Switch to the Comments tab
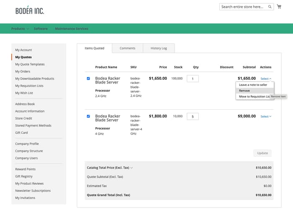The height and width of the screenshot is (210, 293). 127,48
